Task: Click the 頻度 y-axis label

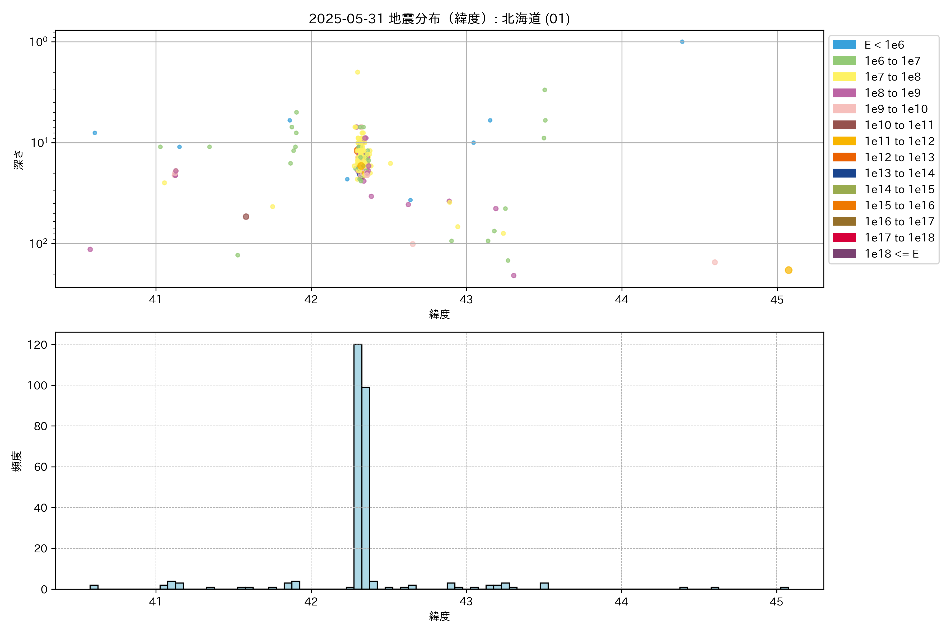Action: pos(17,461)
